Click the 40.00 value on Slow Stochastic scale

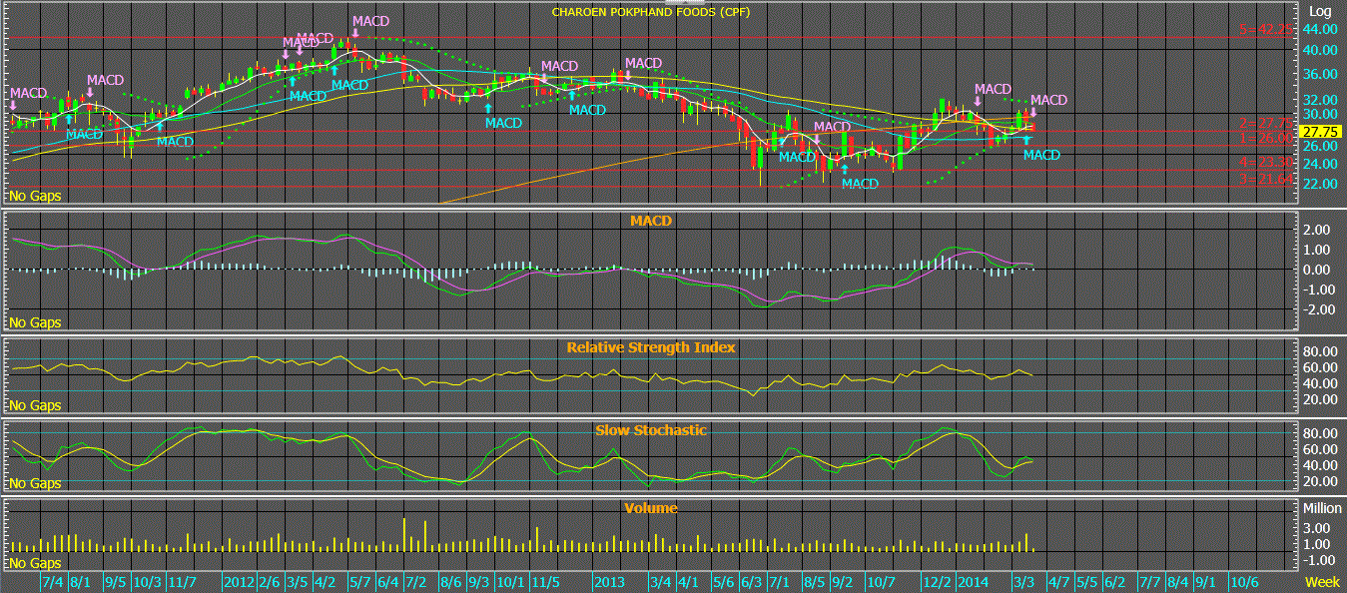point(1321,465)
